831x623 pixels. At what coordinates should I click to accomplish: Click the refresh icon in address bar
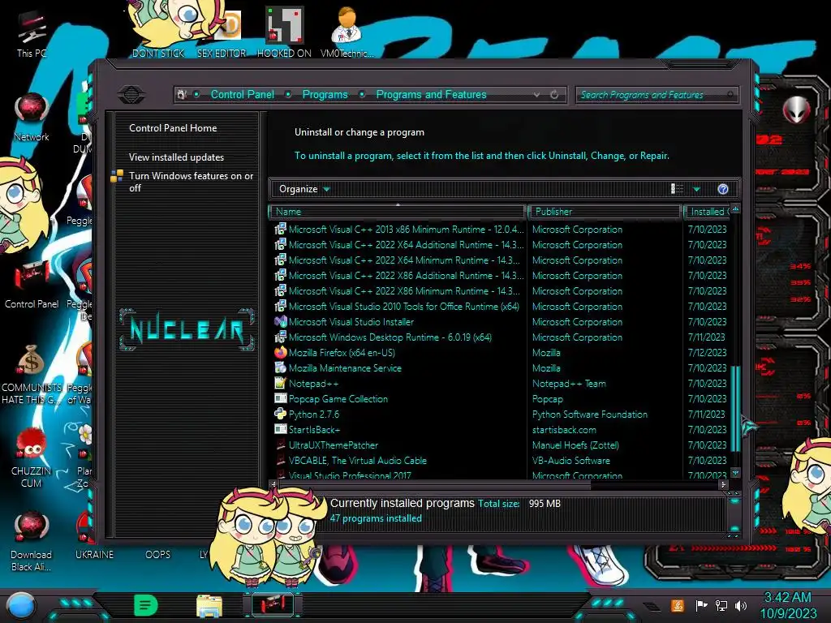pos(553,95)
